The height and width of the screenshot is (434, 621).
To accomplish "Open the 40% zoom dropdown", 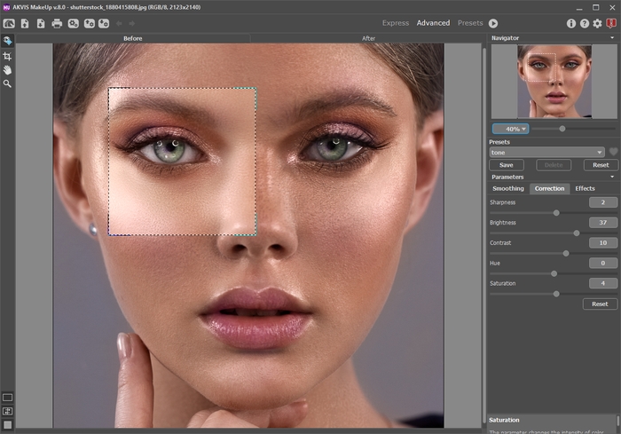I will coord(510,129).
